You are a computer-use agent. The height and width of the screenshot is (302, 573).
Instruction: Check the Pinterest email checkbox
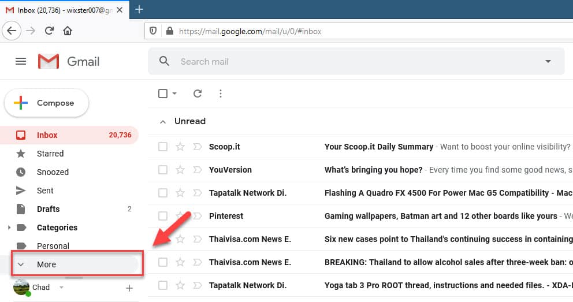point(163,216)
